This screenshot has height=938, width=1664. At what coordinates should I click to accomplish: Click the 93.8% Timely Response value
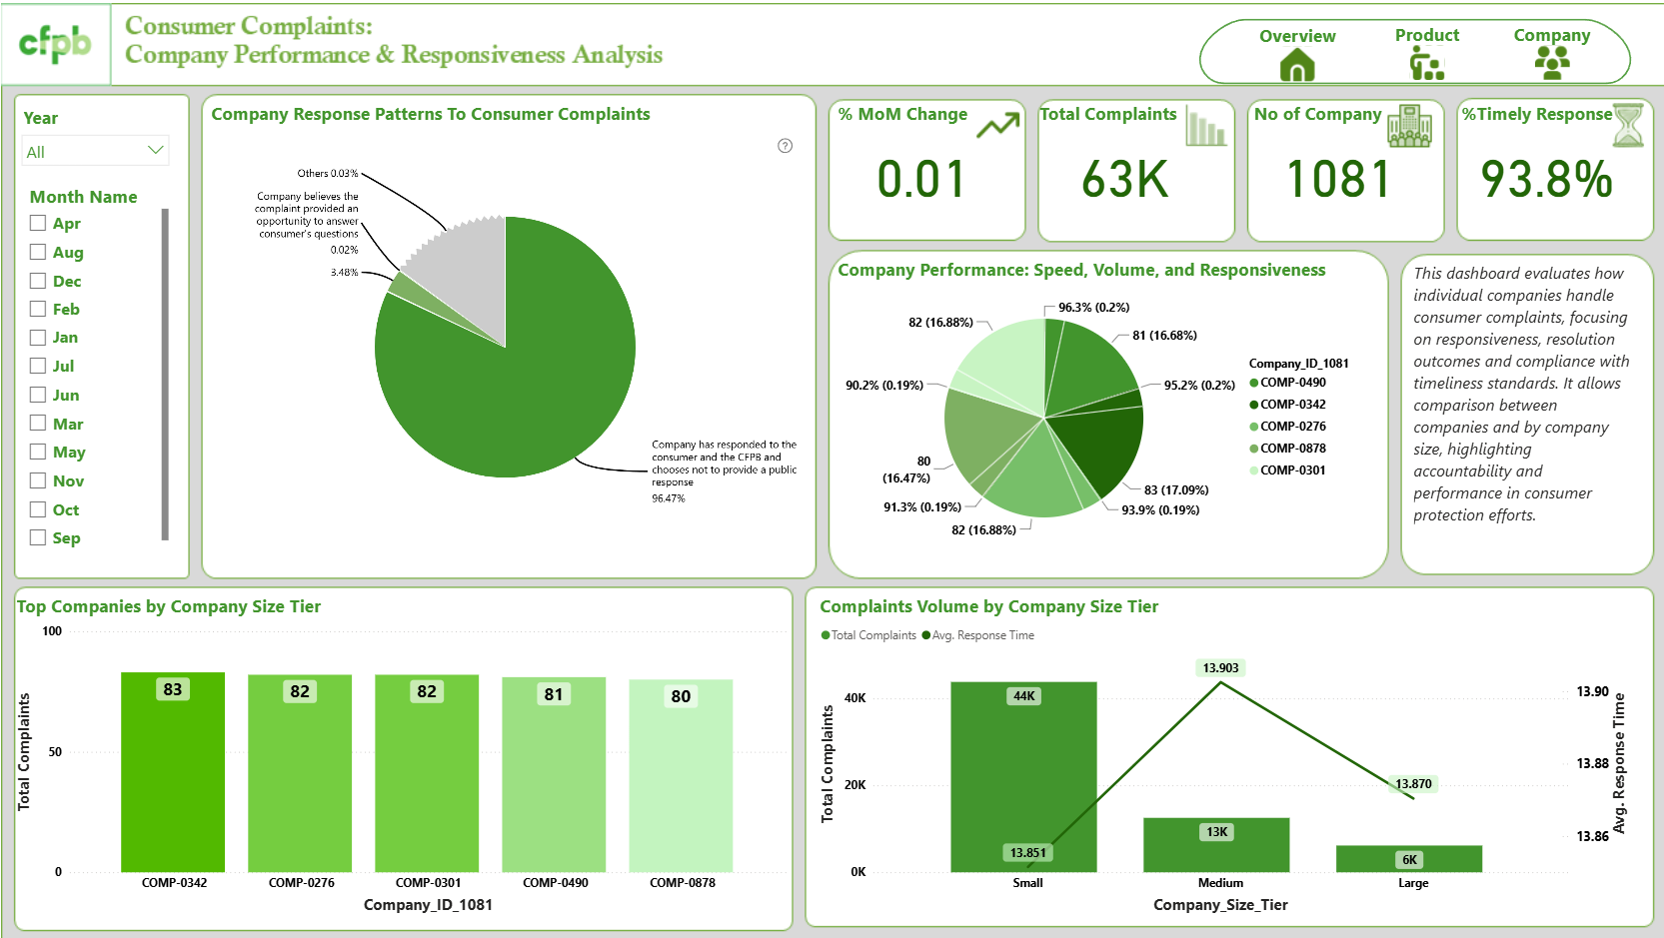pyautogui.click(x=1547, y=180)
